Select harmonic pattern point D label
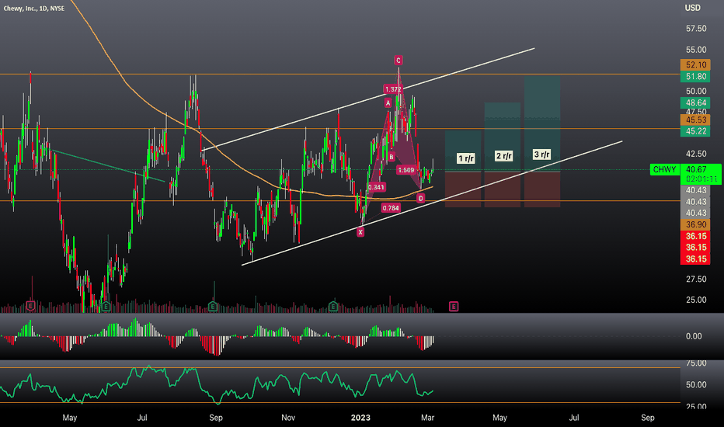This screenshot has width=724, height=427. coord(420,198)
